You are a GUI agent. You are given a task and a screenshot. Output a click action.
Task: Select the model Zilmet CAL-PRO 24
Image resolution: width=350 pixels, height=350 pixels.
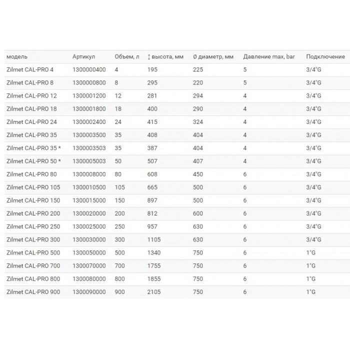point(31,122)
